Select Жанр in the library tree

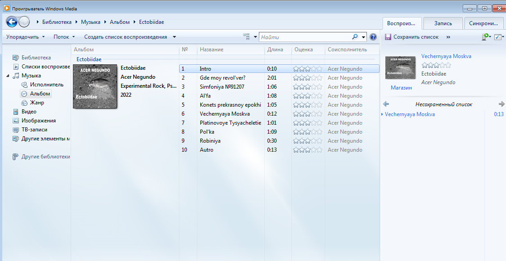37,103
